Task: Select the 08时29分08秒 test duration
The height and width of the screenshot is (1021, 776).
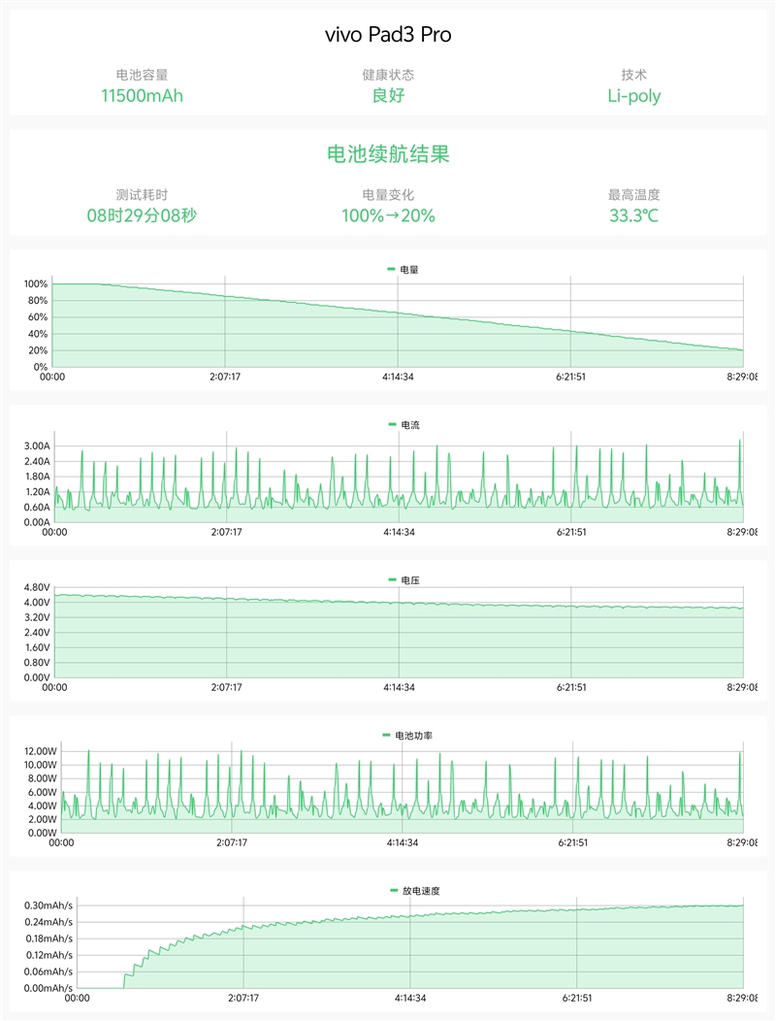Action: coord(142,215)
